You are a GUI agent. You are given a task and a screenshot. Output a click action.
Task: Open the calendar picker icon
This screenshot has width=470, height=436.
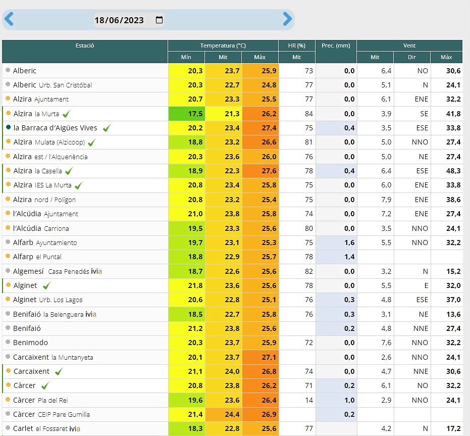(x=159, y=20)
